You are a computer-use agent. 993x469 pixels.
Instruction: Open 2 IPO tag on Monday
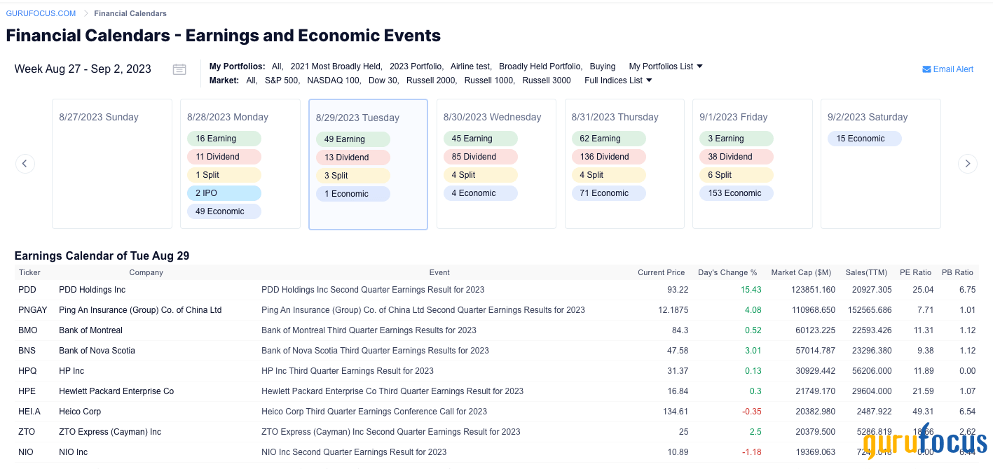click(224, 193)
